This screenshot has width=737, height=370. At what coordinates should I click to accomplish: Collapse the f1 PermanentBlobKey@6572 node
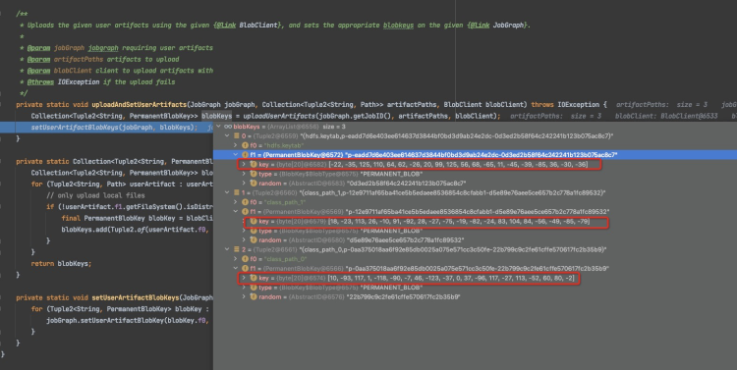coord(236,155)
